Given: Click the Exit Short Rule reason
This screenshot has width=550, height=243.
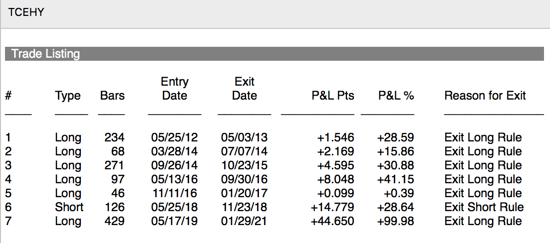Looking at the screenshot, I should [484, 207].
